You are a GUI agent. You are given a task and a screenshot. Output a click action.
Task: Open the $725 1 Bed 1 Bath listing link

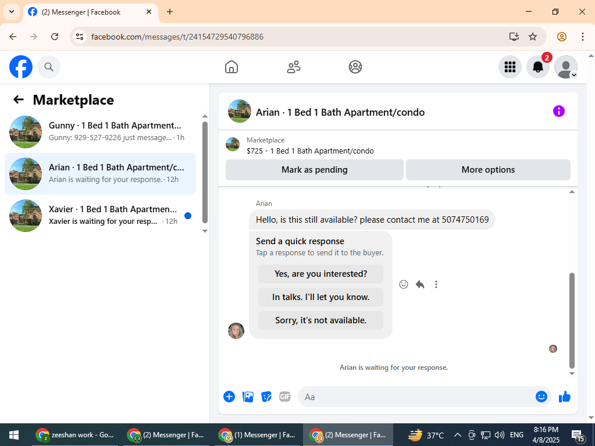pos(310,151)
